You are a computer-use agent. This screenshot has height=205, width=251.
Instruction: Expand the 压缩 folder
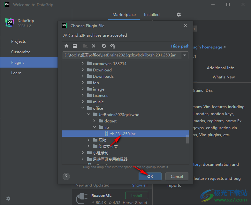[x=88, y=140]
